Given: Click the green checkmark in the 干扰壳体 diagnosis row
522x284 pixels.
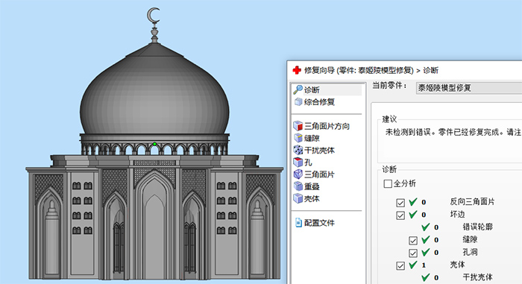Looking at the screenshot, I should click(426, 277).
